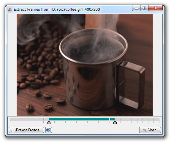The height and width of the screenshot is (143, 171).
Task: Close the window using the red X
Action: point(156,8)
